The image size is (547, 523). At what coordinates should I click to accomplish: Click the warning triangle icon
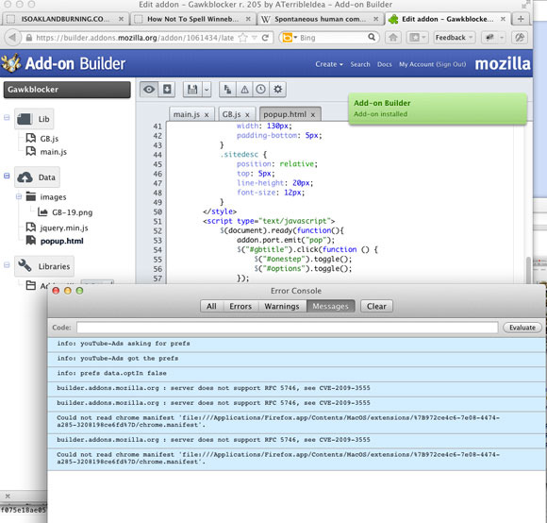pos(244,90)
